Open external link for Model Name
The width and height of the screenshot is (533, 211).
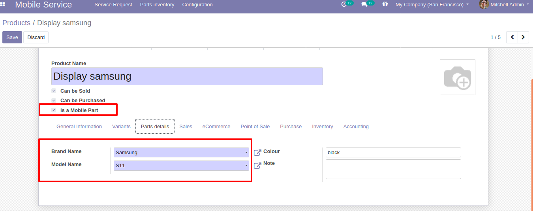(257, 166)
